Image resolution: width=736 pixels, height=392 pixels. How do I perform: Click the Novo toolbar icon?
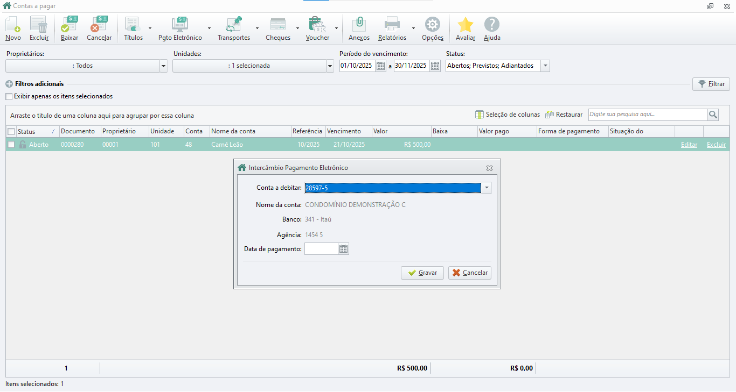(13, 25)
